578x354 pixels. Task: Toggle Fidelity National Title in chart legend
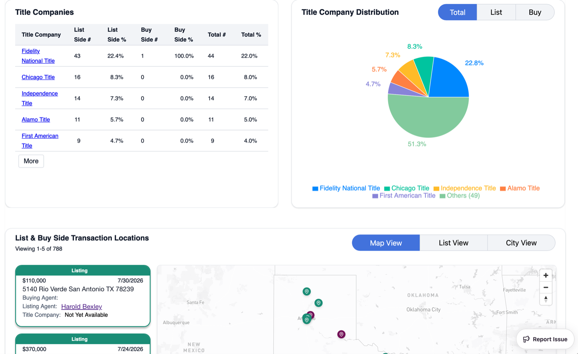tap(346, 188)
